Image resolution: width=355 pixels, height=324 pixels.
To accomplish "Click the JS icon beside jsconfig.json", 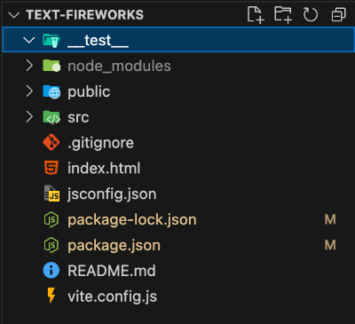I will coord(51,194).
